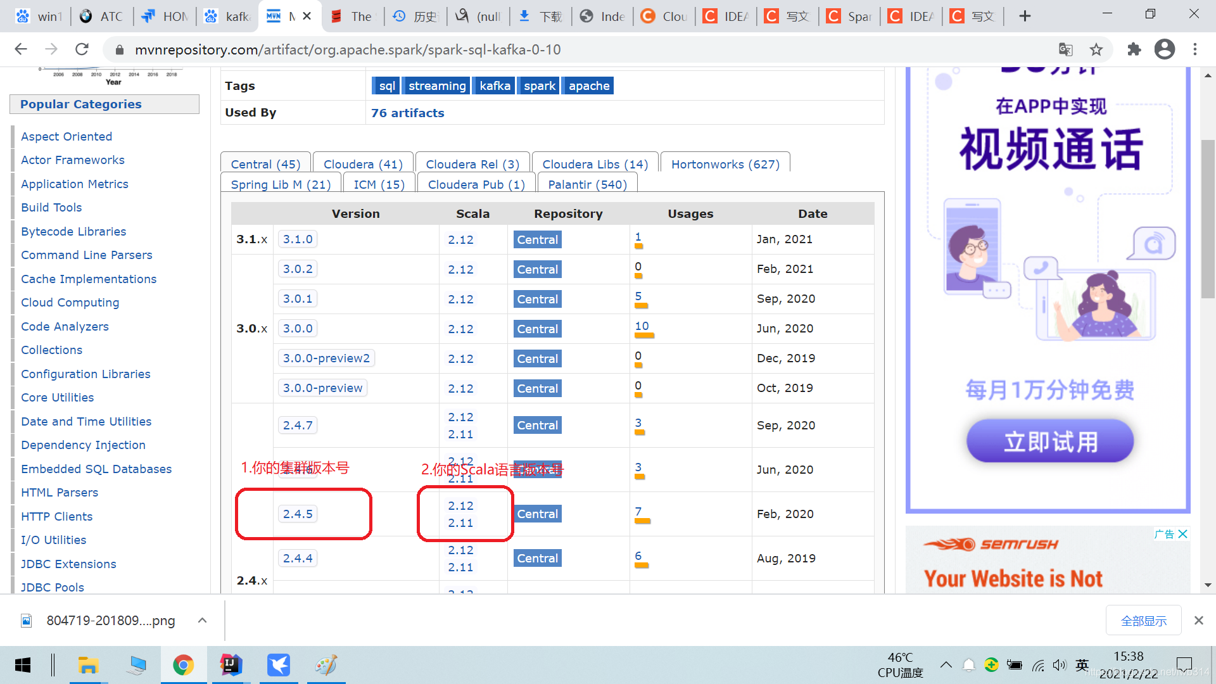Open JDBC Extensions category
The width and height of the screenshot is (1216, 684).
[68, 564]
